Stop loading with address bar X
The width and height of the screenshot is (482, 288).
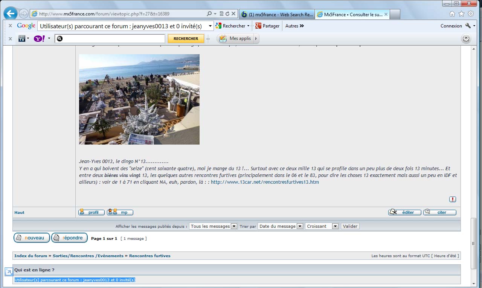[233, 14]
